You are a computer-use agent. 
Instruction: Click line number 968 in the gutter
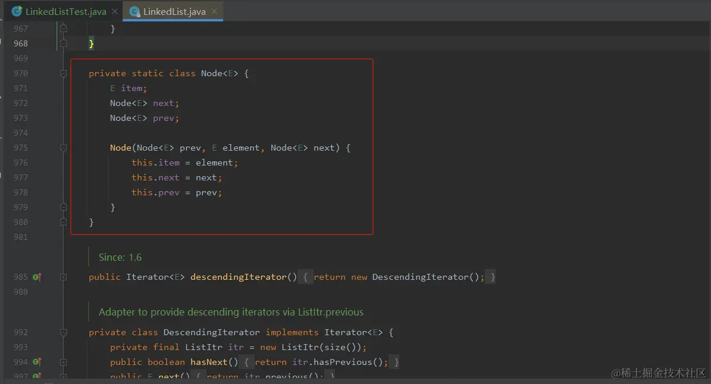tap(20, 43)
